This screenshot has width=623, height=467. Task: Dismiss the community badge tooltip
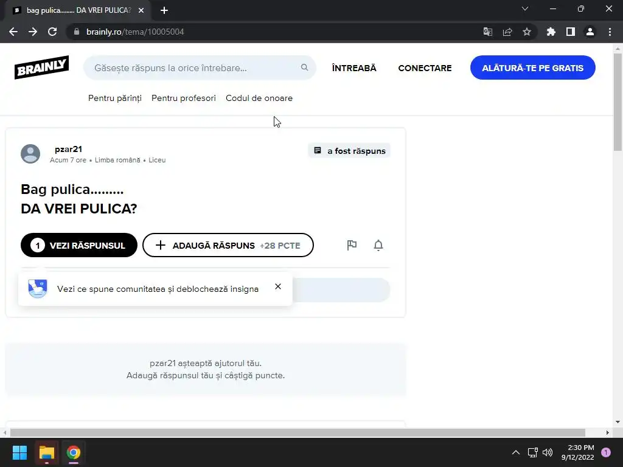(x=278, y=286)
